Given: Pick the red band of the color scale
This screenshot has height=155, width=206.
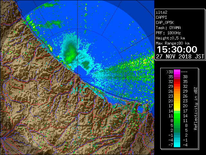Looking at the screenshot, I should tap(177, 82).
